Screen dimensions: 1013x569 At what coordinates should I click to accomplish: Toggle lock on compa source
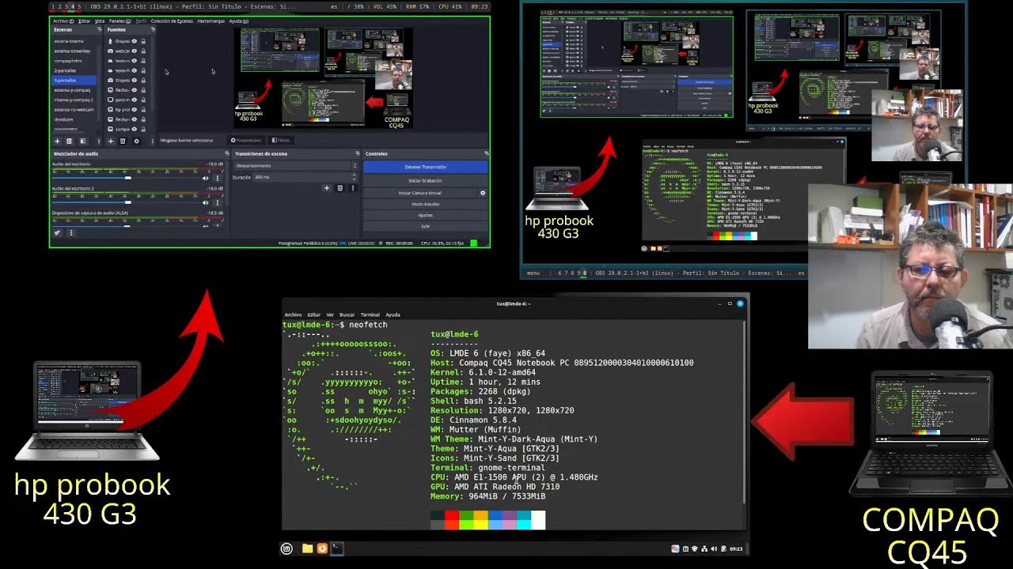pos(143,129)
